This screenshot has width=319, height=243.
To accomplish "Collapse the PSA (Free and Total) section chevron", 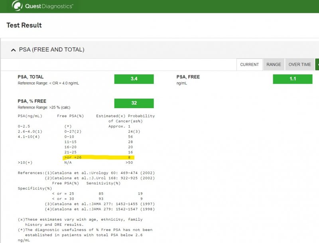I will click(x=13, y=50).
